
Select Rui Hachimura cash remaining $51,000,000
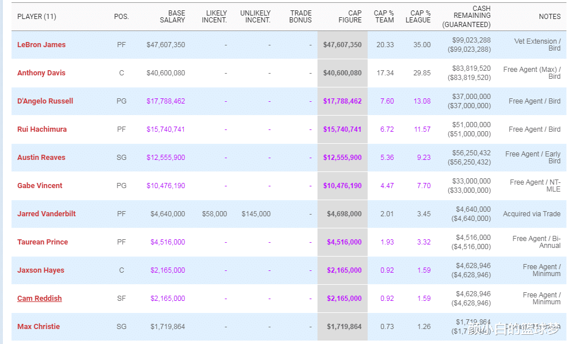(471, 124)
